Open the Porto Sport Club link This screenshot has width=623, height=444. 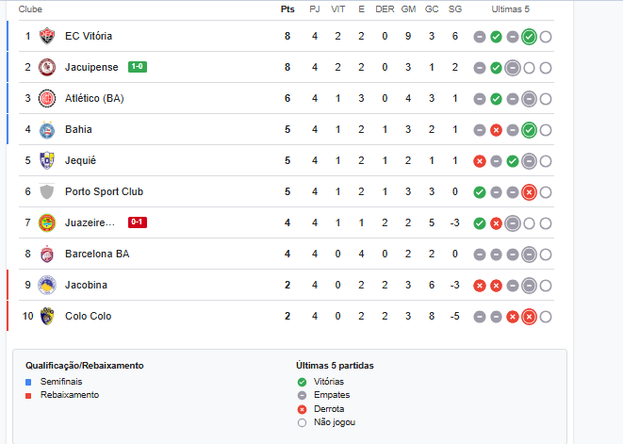[104, 191]
